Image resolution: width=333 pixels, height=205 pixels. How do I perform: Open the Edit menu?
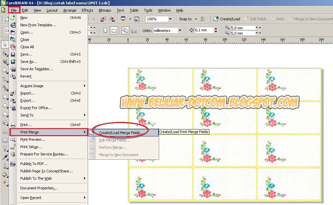[25, 10]
